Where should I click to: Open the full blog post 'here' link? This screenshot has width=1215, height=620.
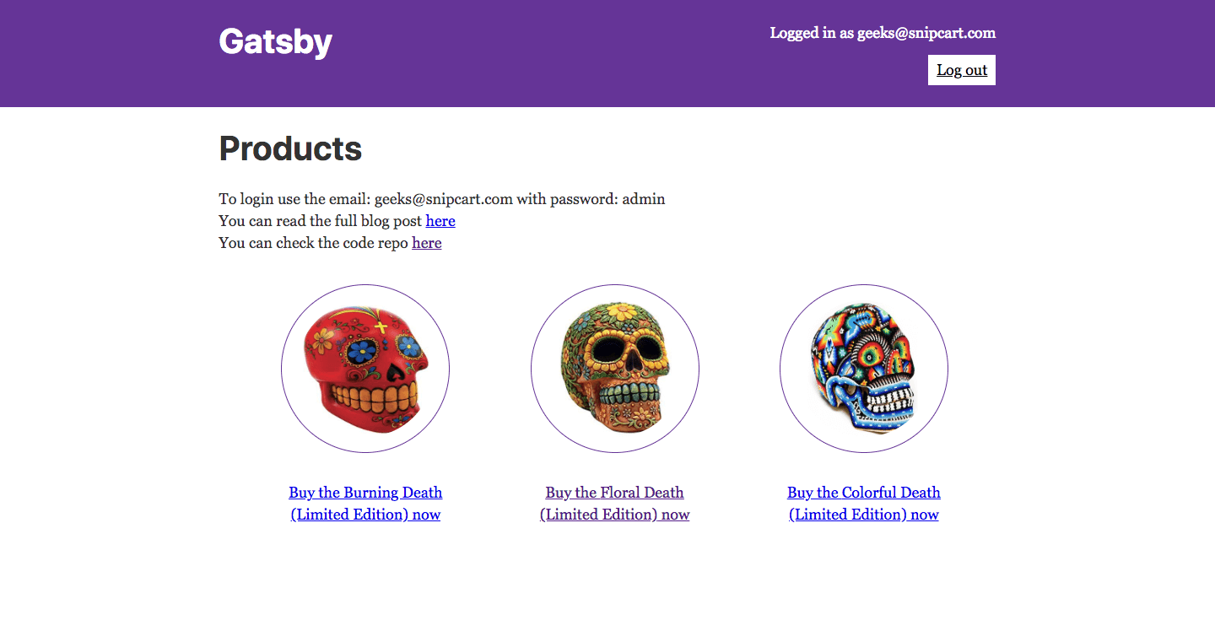click(x=440, y=221)
